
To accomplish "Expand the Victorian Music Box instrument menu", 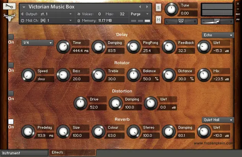I will [x=24, y=7].
